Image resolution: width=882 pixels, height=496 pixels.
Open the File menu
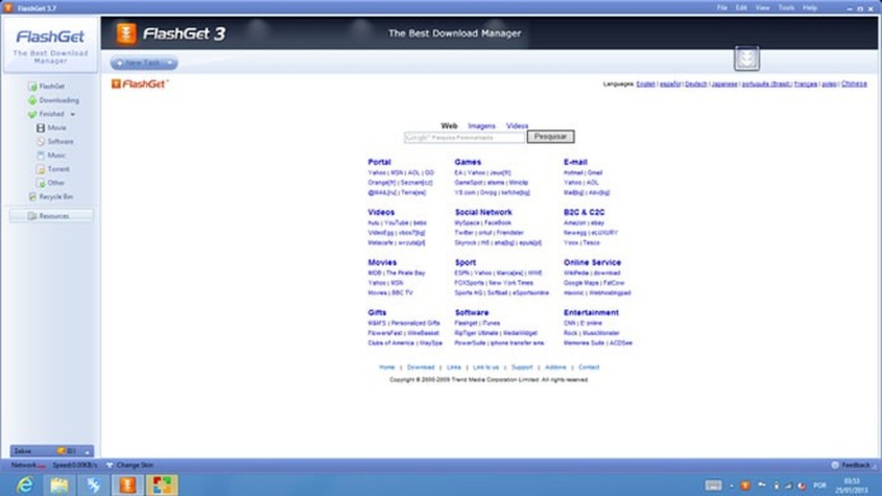(722, 8)
